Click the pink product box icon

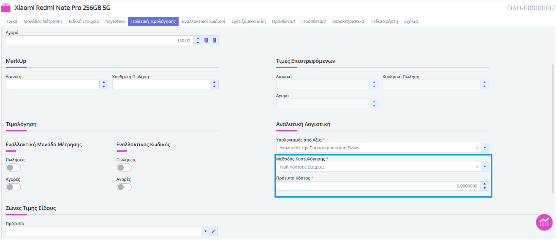click(6, 8)
